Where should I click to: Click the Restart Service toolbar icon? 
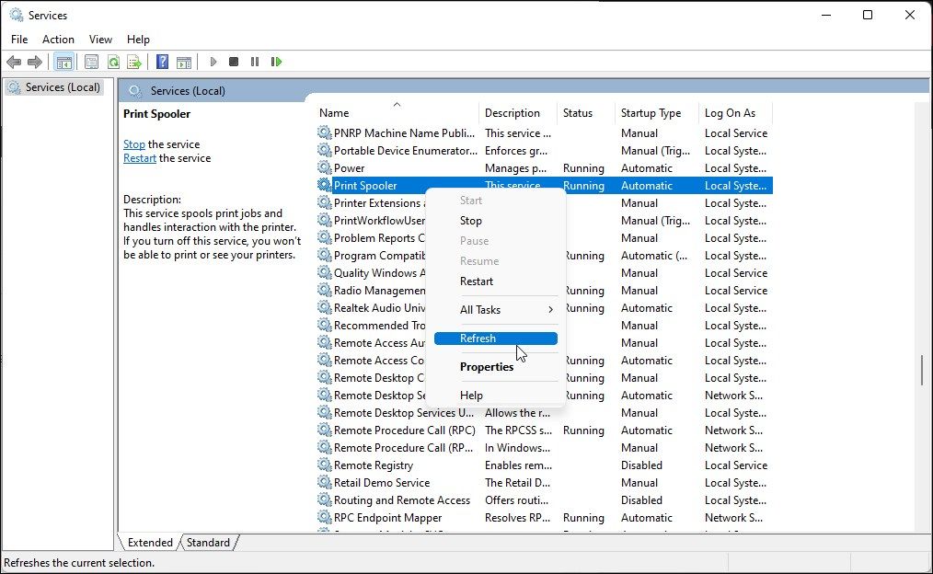276,62
